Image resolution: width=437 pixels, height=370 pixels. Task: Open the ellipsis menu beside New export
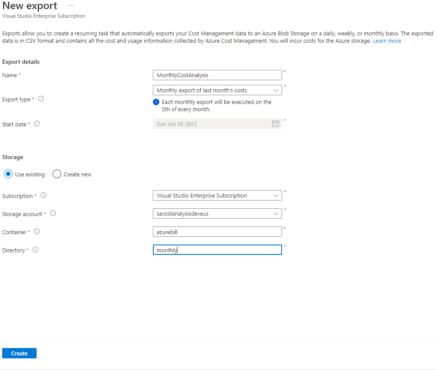coord(71,6)
